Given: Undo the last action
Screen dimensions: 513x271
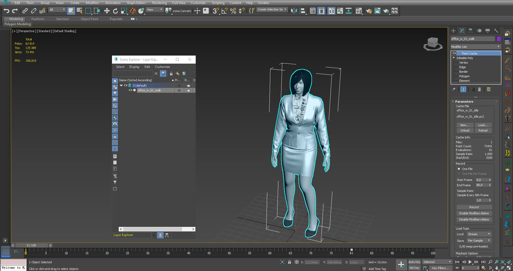Looking at the screenshot, I should click(x=6, y=11).
